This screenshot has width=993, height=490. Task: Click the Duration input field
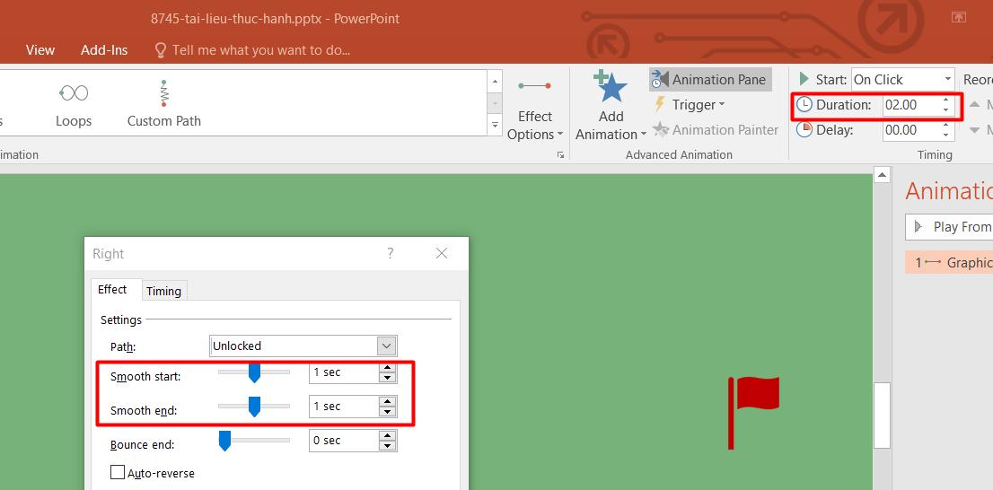coord(912,105)
